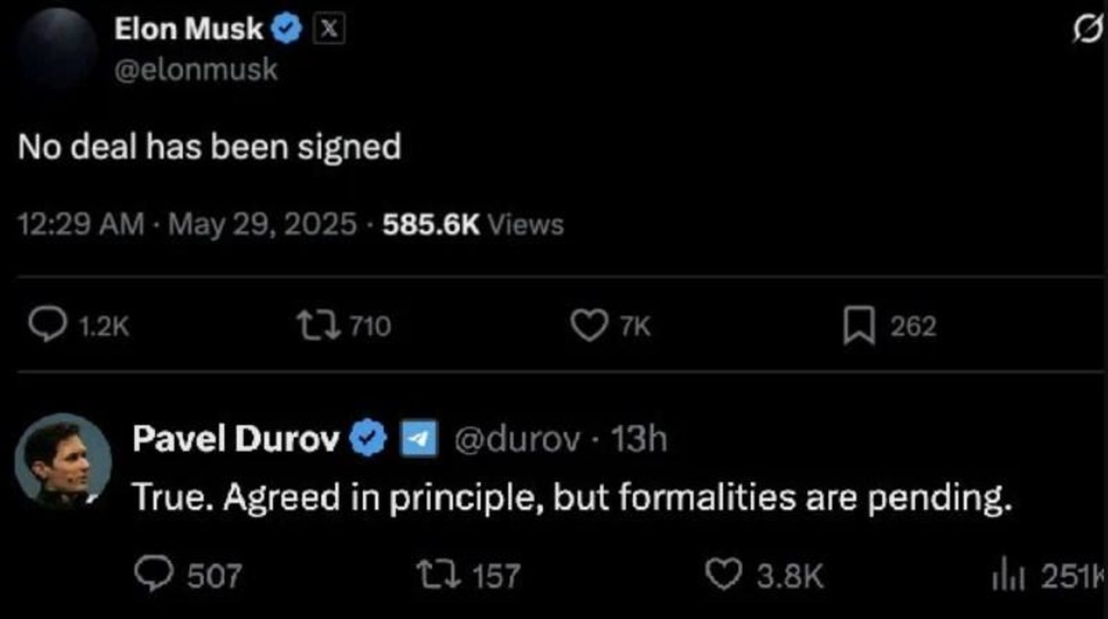Click Elon Musk's verified badge
This screenshot has width=1108, height=619.
coord(287,30)
